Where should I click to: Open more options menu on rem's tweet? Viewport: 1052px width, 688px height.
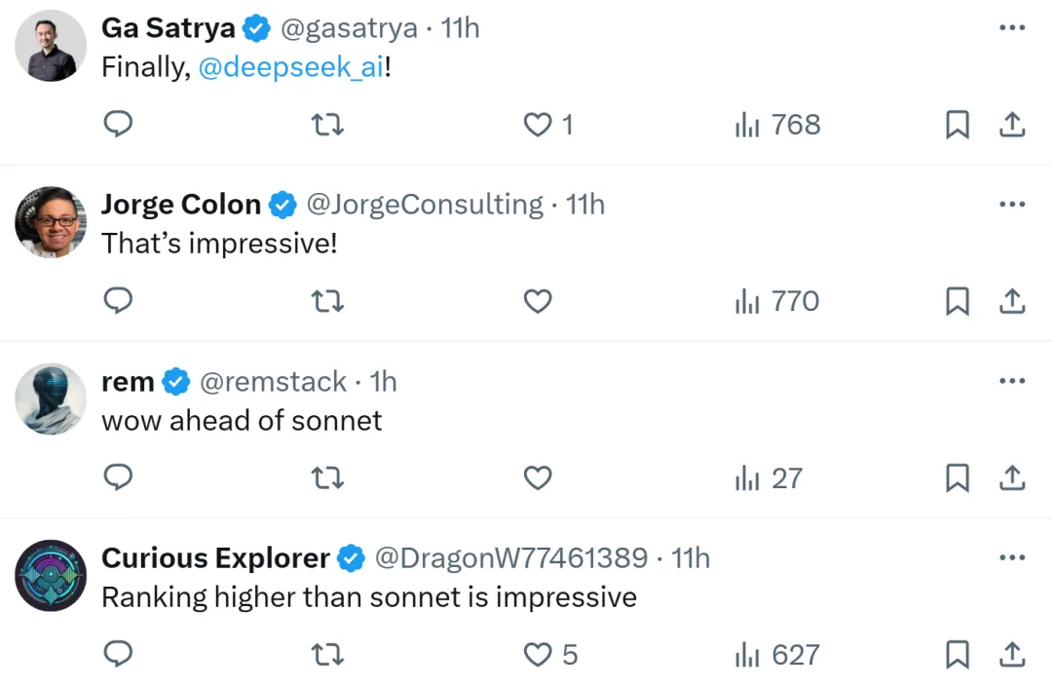pos(1012,381)
